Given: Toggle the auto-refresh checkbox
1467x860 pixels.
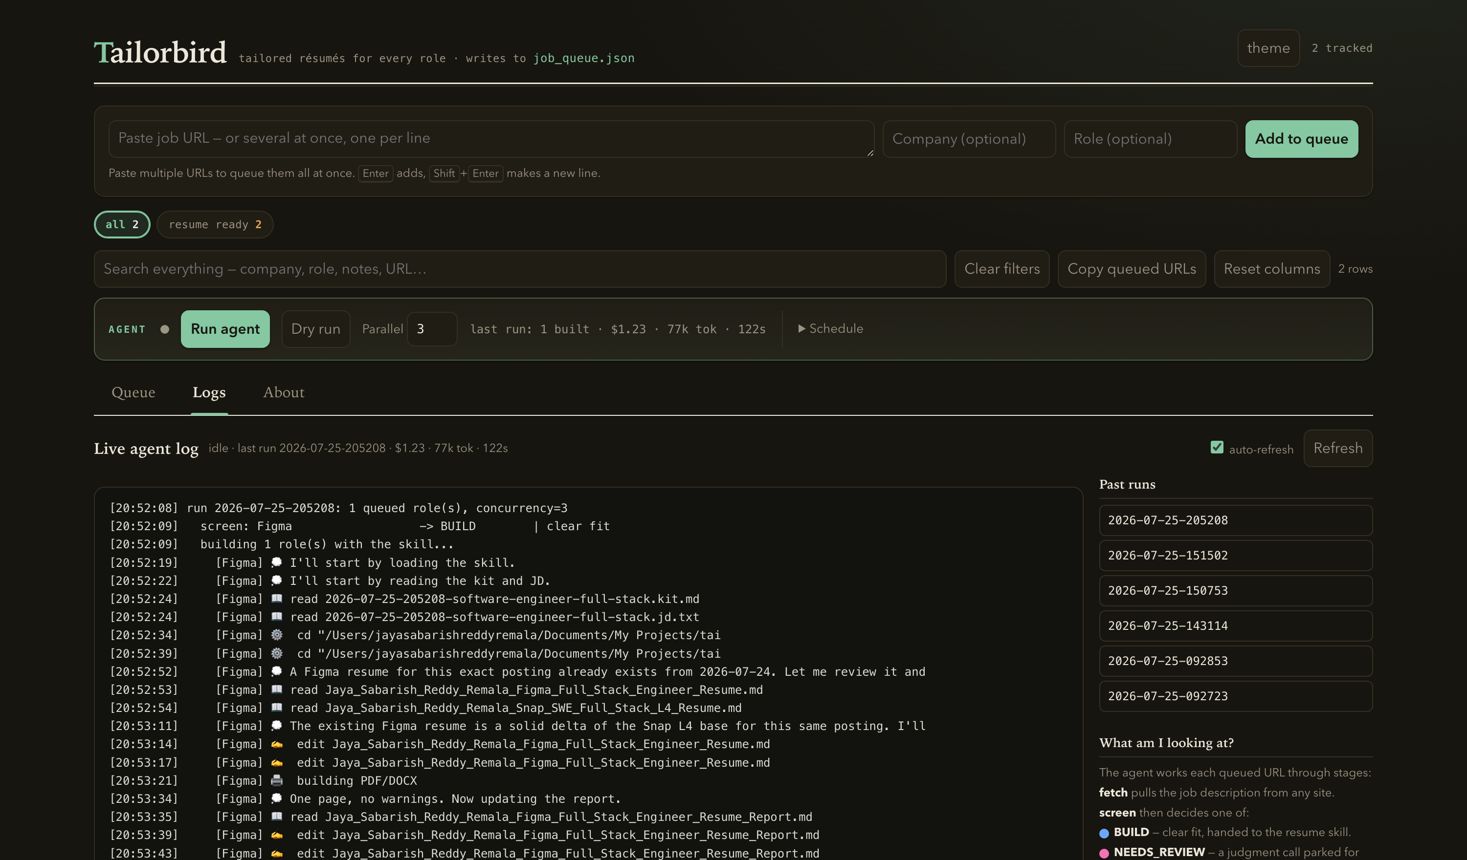Looking at the screenshot, I should [x=1216, y=447].
